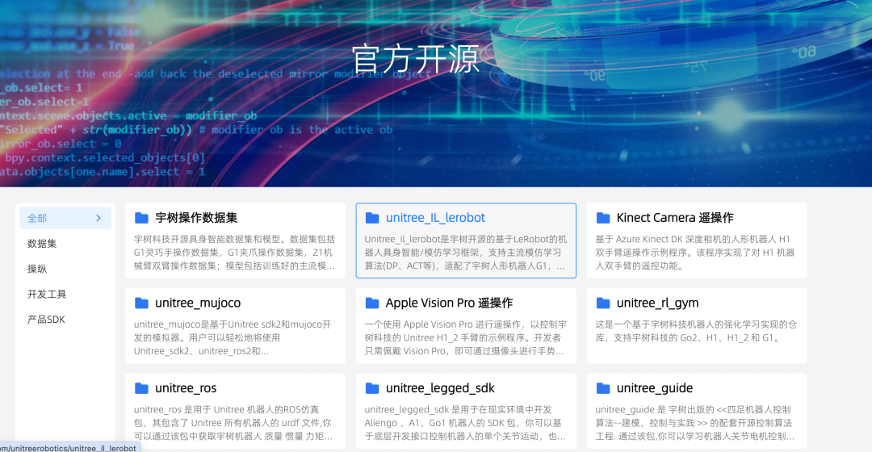This screenshot has width=872, height=452.
Task: Click the 官方开源 banner heading
Action: pyautogui.click(x=416, y=60)
